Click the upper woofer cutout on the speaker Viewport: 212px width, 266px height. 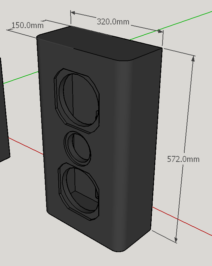77,101
